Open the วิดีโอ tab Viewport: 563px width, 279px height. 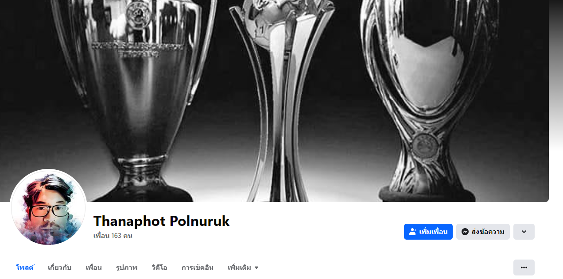click(x=159, y=268)
